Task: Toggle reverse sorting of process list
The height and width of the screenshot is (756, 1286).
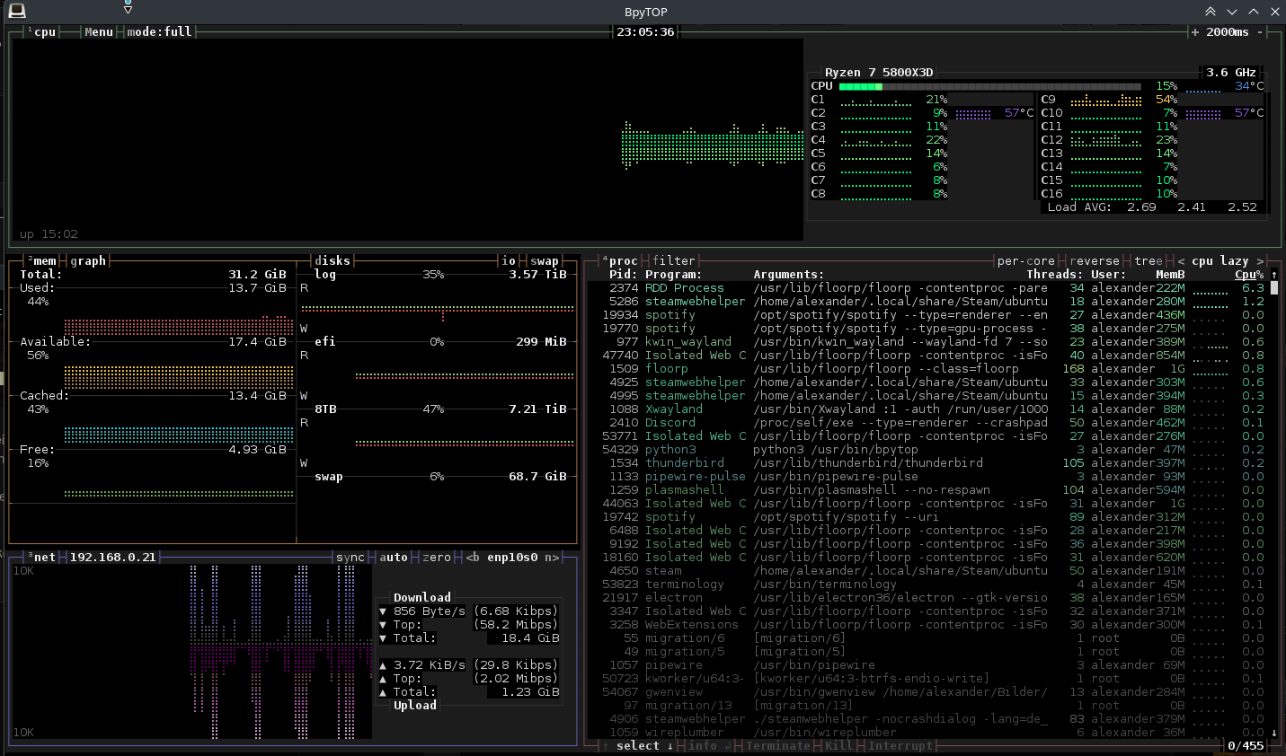Action: (1094, 261)
